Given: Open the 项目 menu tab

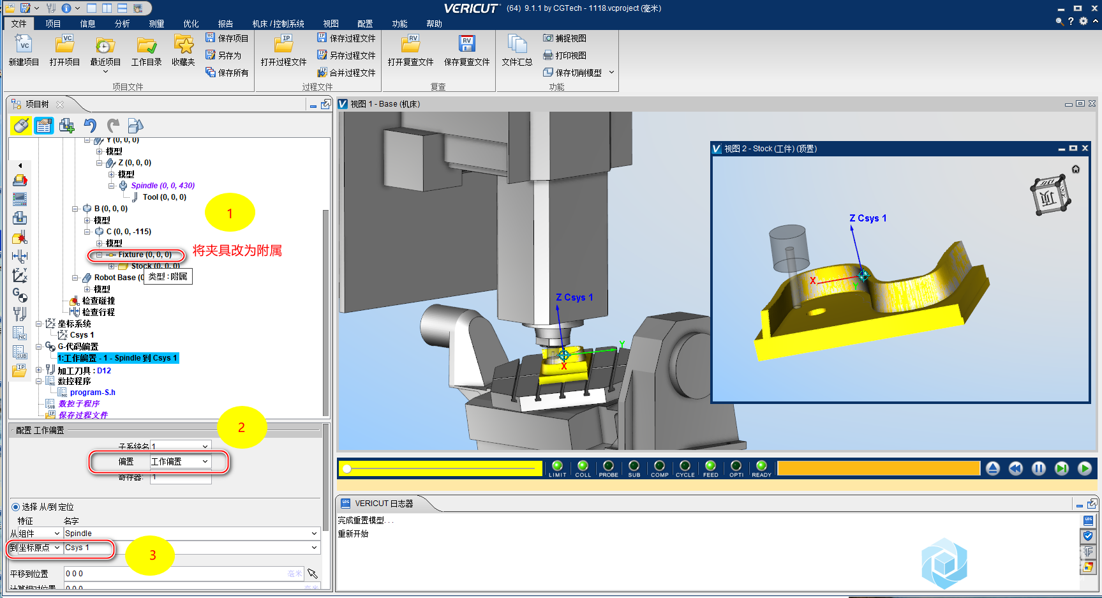Looking at the screenshot, I should click(x=53, y=24).
